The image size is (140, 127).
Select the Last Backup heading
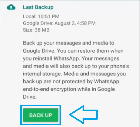(38, 7)
